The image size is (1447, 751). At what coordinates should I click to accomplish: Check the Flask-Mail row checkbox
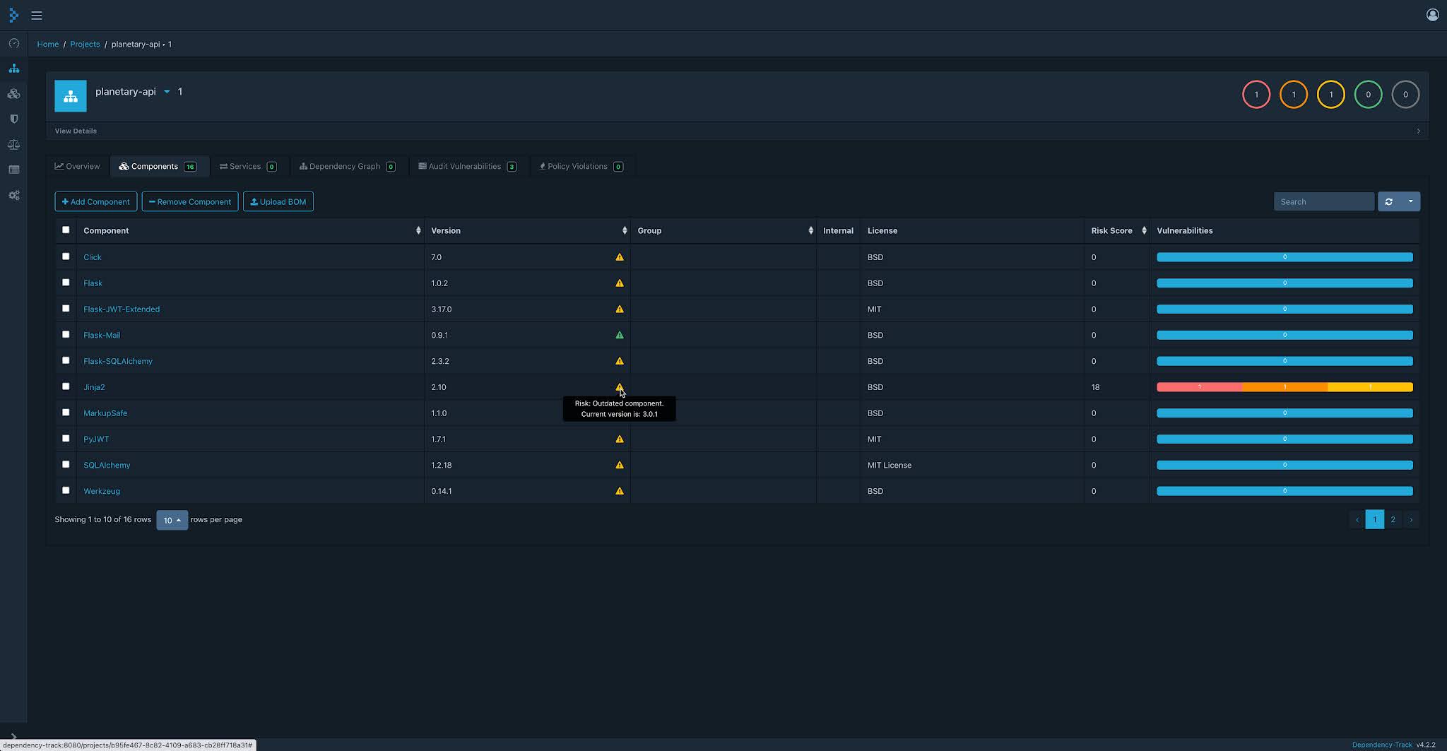pyautogui.click(x=66, y=334)
